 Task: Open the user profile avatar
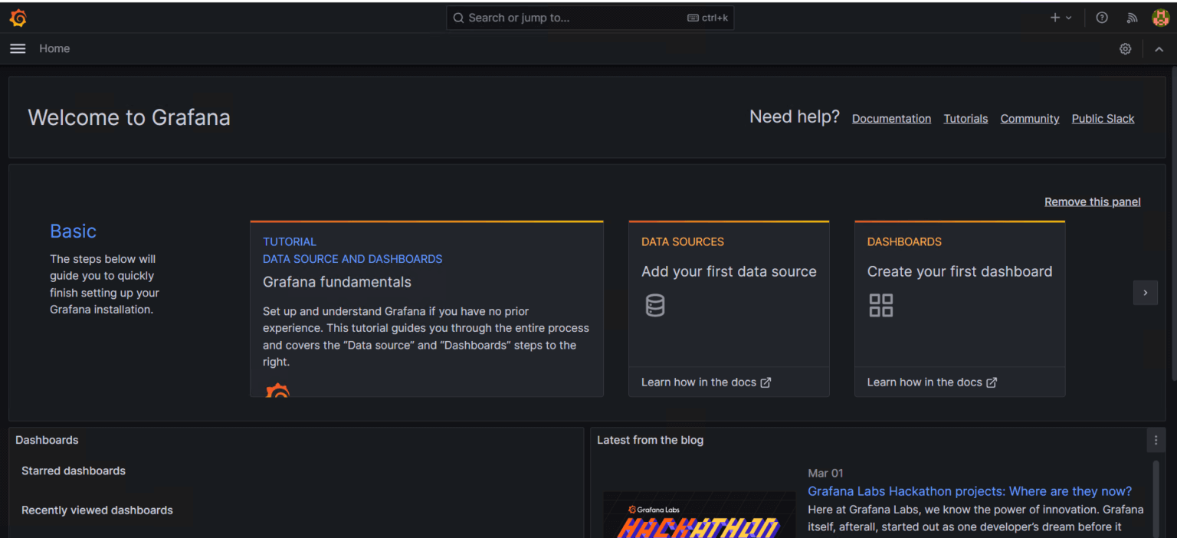tap(1160, 18)
